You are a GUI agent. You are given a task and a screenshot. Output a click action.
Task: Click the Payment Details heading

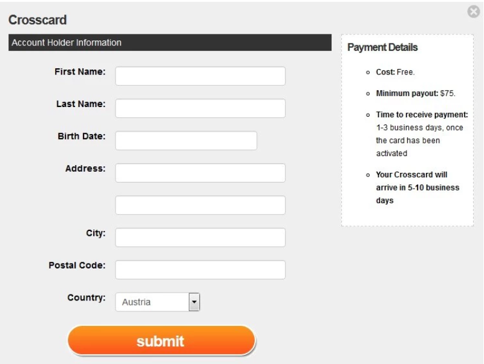382,48
